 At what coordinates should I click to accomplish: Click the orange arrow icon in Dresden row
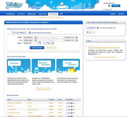[x=74, y=106]
